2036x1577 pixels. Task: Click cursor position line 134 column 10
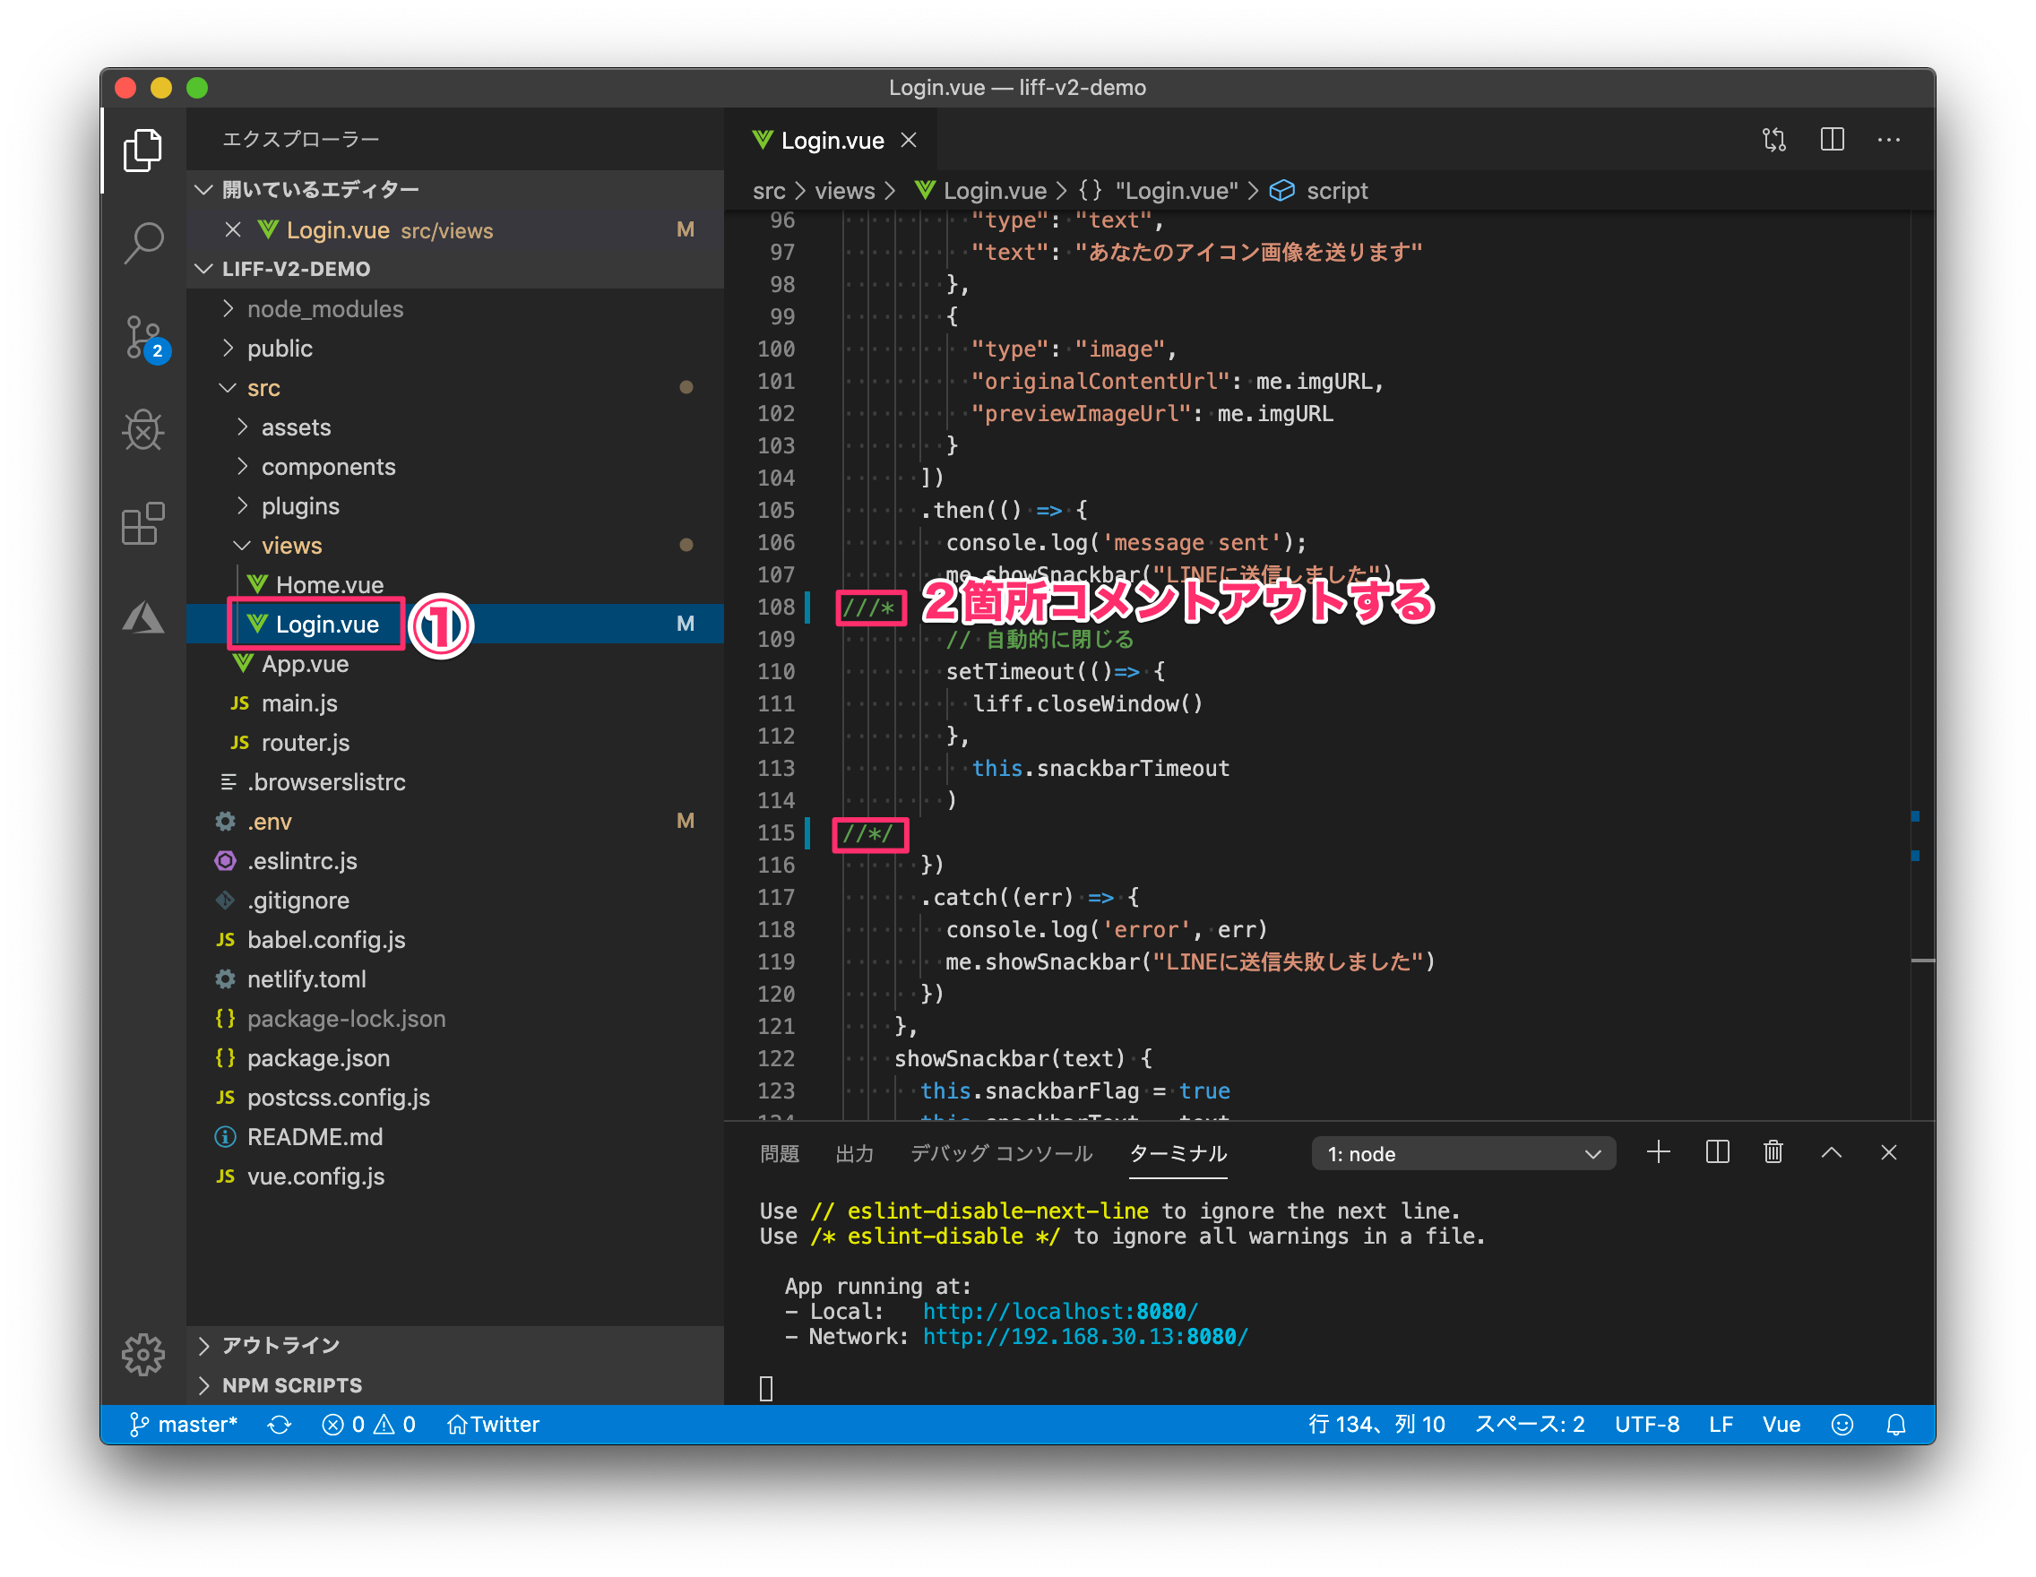(1376, 1424)
